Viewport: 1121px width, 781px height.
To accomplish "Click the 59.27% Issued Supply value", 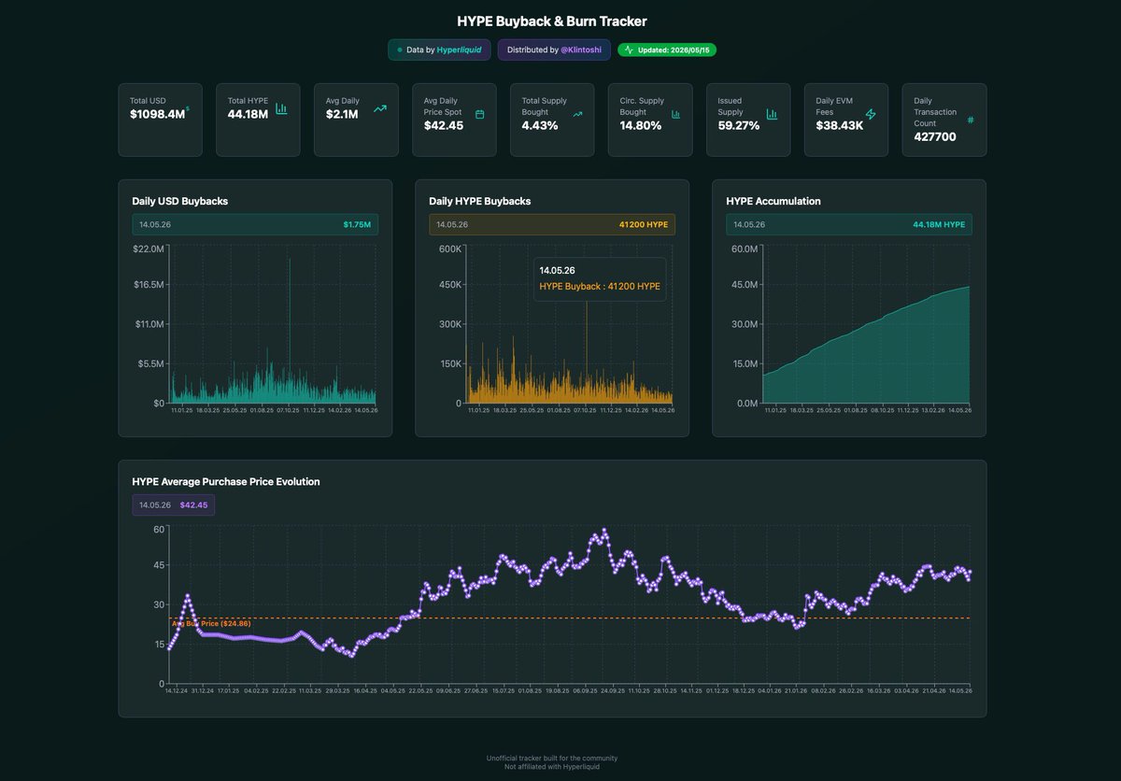I will pos(739,125).
